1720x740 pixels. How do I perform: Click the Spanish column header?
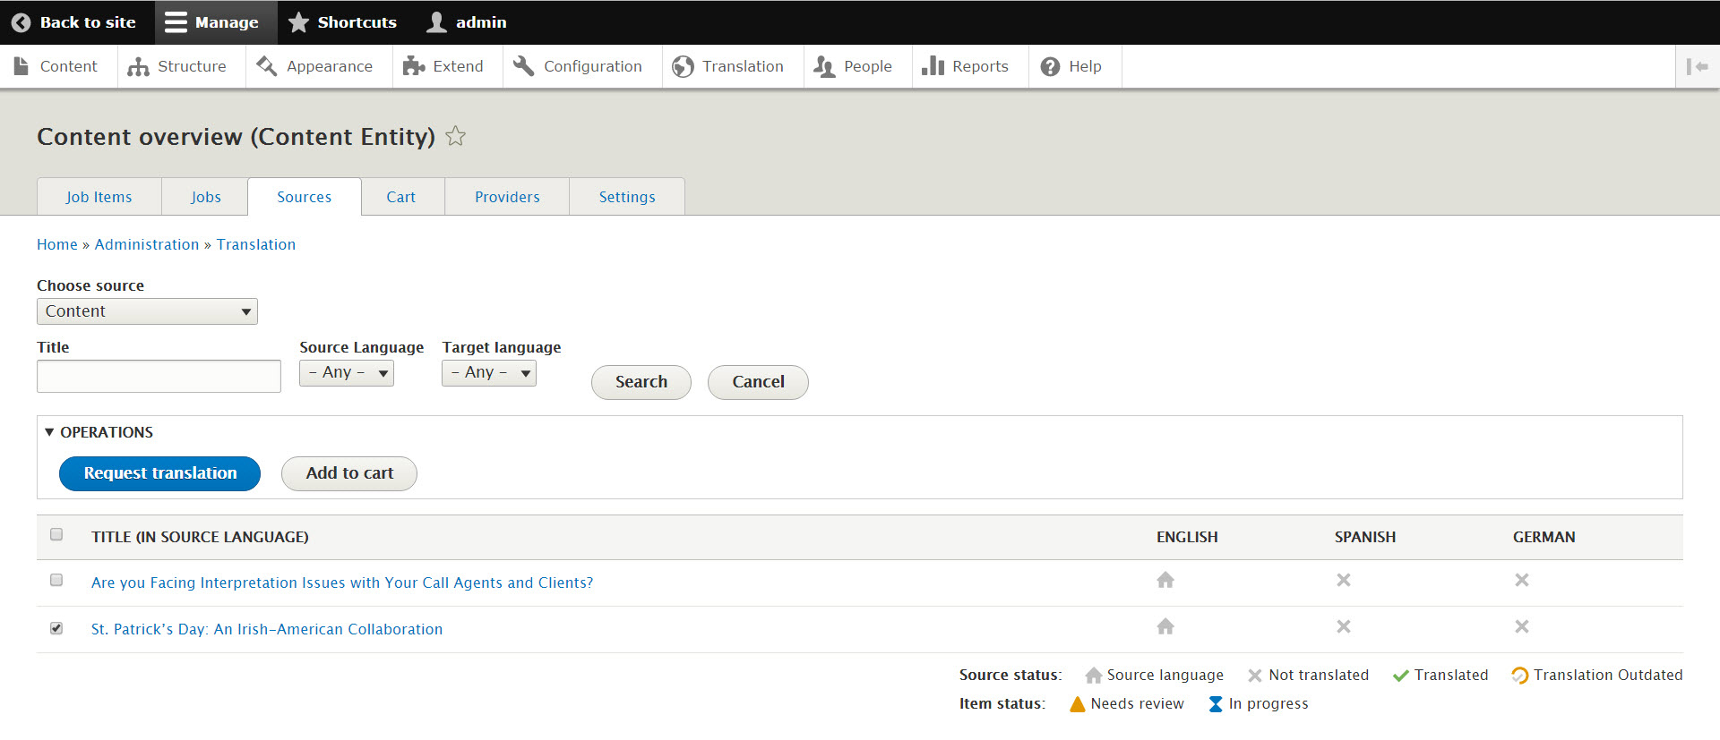point(1365,537)
